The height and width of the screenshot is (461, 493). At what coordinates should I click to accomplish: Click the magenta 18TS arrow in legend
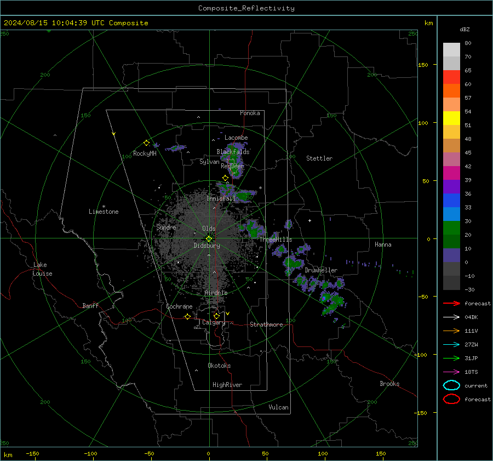[x=451, y=372]
